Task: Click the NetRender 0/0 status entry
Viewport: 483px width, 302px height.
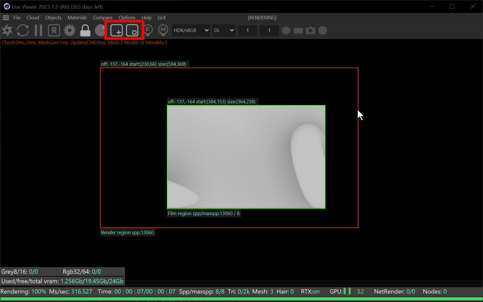Action: 394,292
